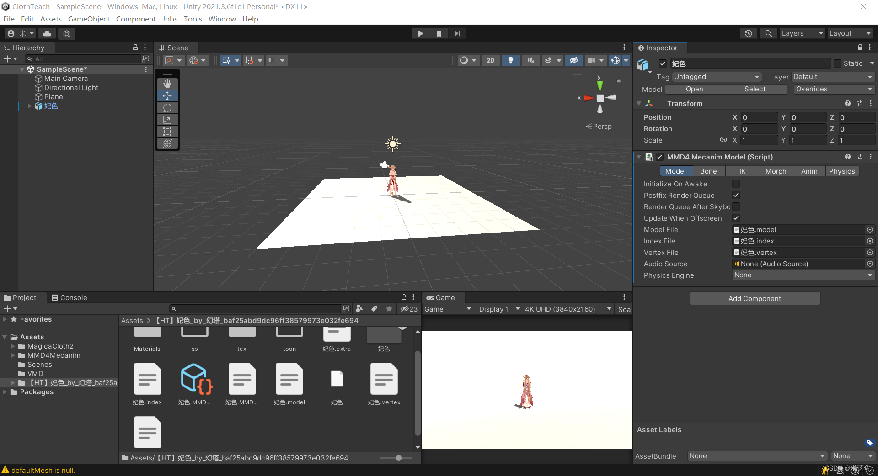Toggle Postfix Render Queue checkbox
Image resolution: width=878 pixels, height=476 pixels.
[736, 195]
